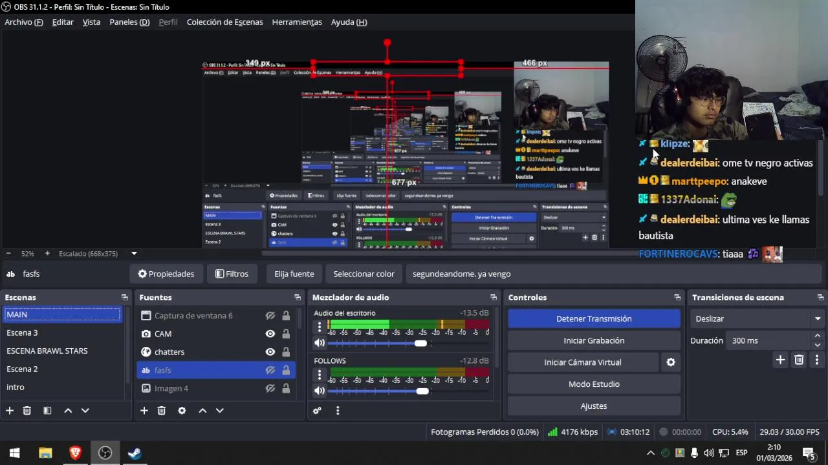This screenshot has height=465, width=828.
Task: Move source down in Fuentes toolbar
Action: pyautogui.click(x=219, y=411)
